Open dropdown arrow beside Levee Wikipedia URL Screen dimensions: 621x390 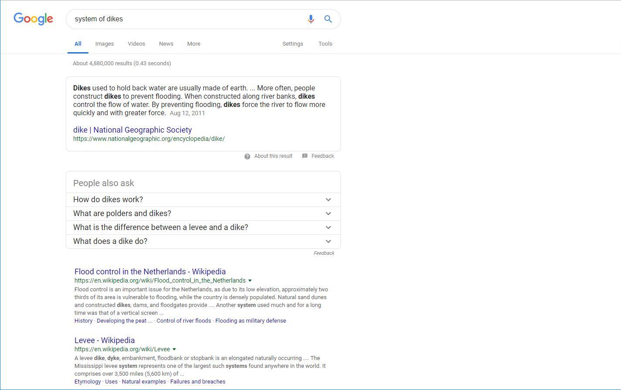pyautogui.click(x=174, y=350)
